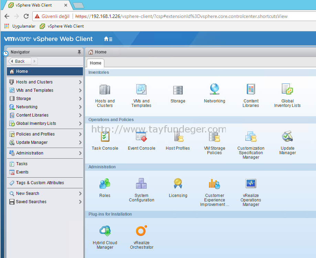Viewport: 316px width, 258px height.
Task: Launch the Task Console icon
Action: (x=105, y=137)
